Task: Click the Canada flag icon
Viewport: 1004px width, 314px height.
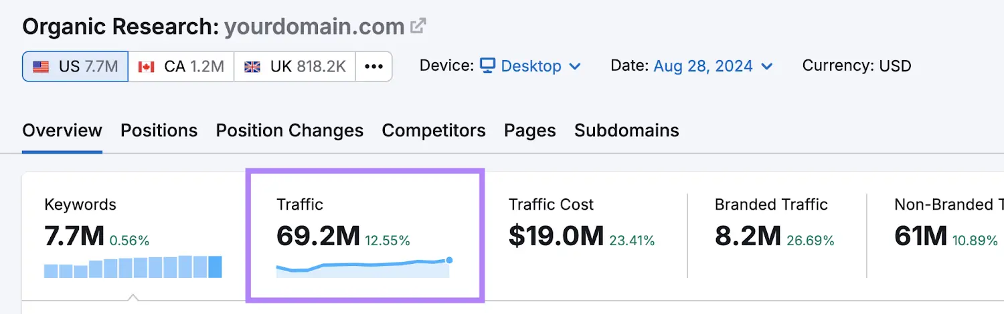Action: point(146,67)
